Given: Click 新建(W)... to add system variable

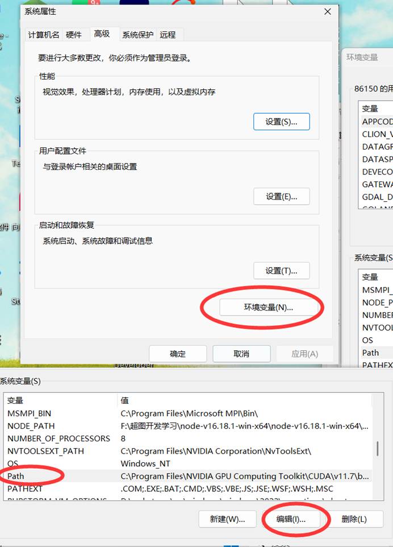Looking at the screenshot, I should pos(227,519).
